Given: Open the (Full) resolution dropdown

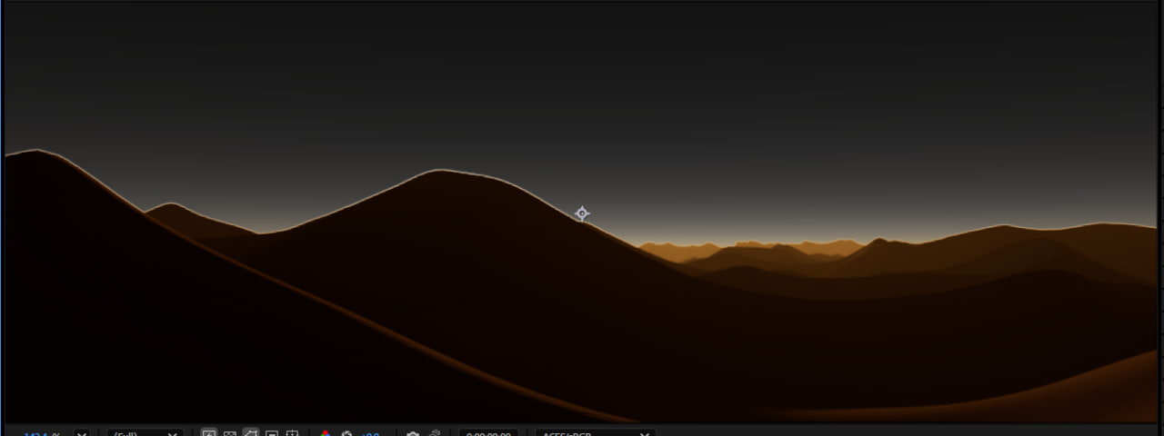Looking at the screenshot, I should click(x=145, y=433).
